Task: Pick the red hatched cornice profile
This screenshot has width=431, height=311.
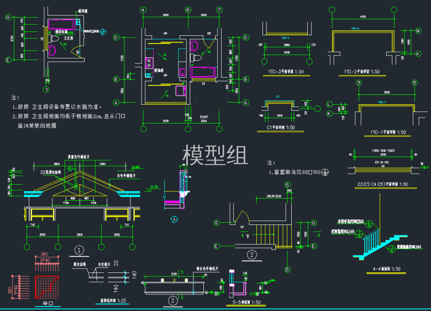Action: click(x=47, y=287)
